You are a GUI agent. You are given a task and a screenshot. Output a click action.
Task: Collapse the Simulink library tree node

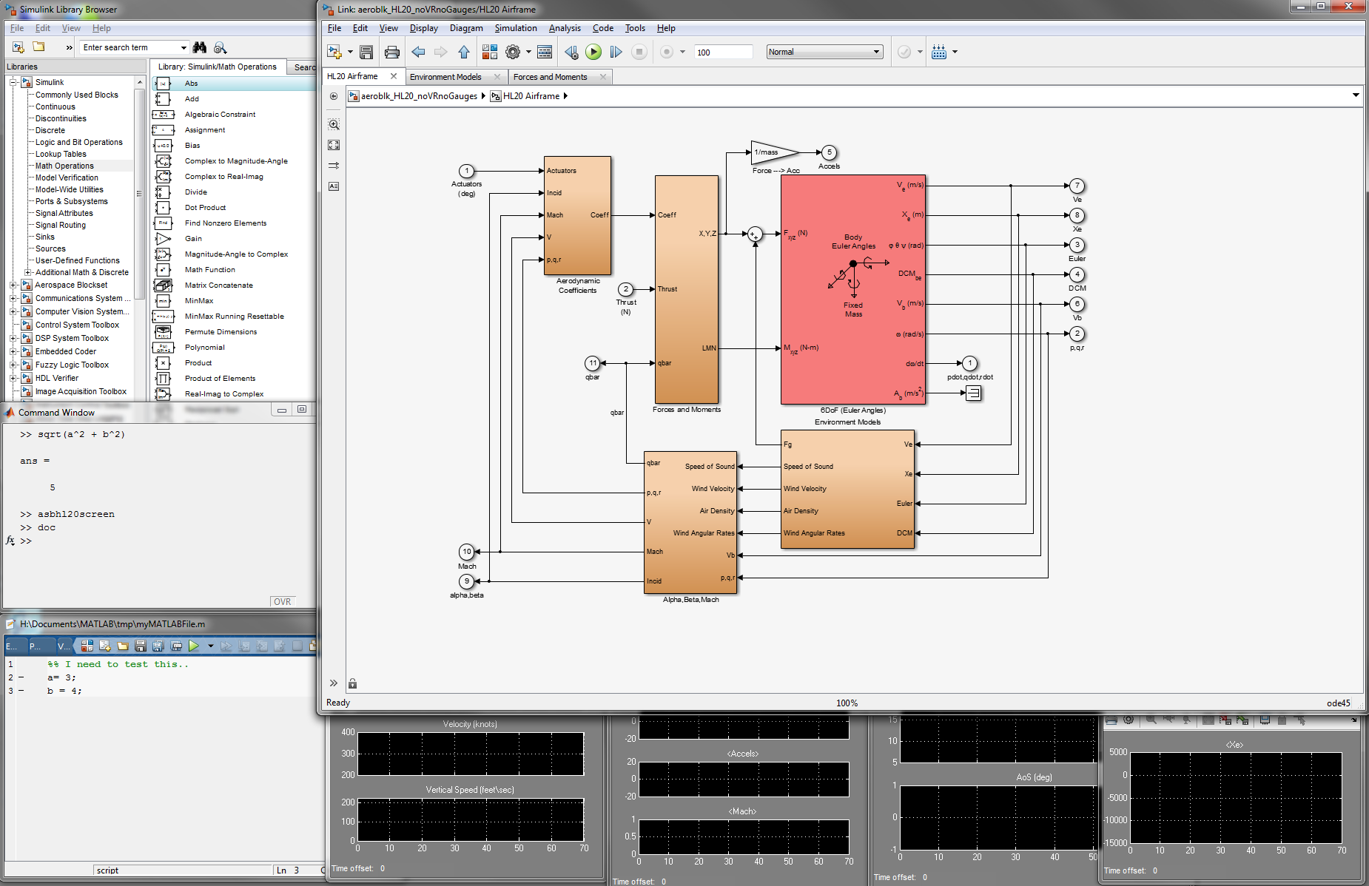click(x=13, y=82)
